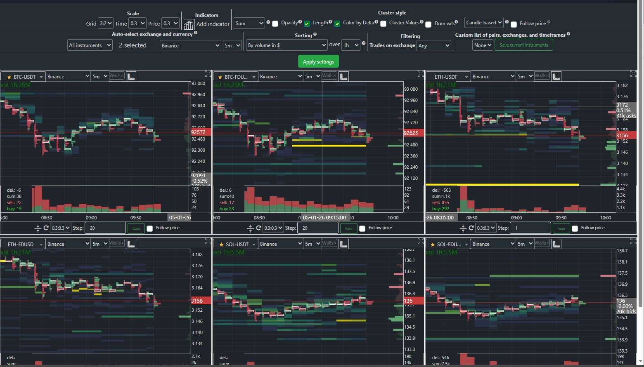Open ruler tool in ETH-USDT chart
644x367 pixels.
[556, 76]
